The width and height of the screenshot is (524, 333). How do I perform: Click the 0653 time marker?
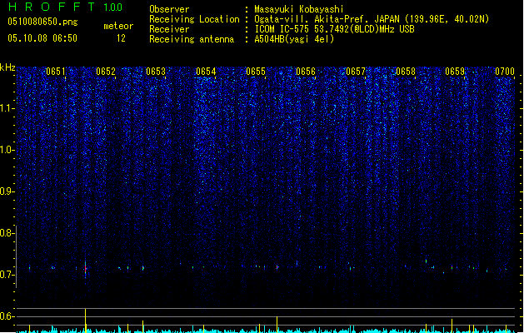[156, 72]
